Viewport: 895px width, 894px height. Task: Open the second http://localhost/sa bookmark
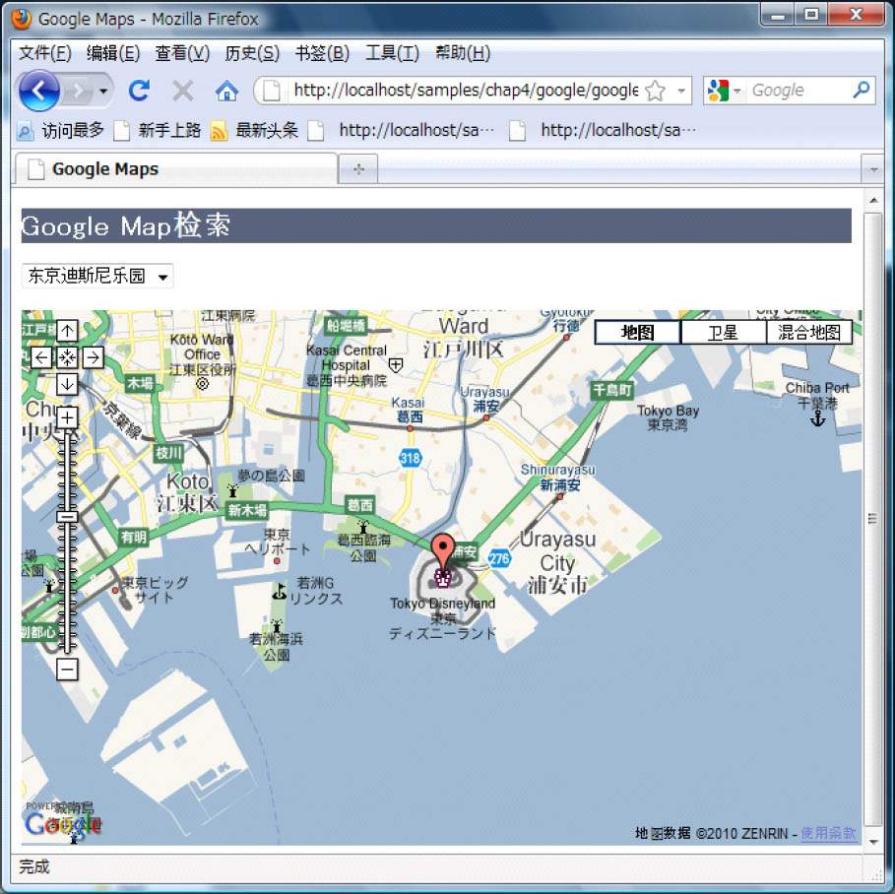[x=603, y=131]
